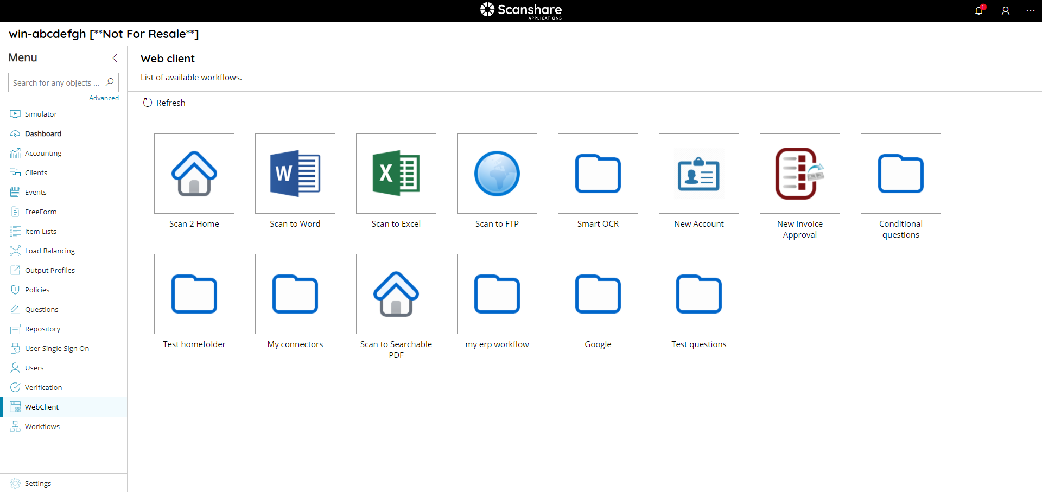Open Load Balancing settings

point(49,251)
